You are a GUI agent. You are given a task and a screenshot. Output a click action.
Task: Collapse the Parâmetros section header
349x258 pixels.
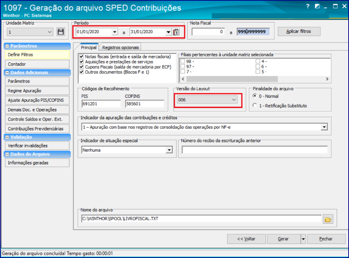tap(7, 46)
